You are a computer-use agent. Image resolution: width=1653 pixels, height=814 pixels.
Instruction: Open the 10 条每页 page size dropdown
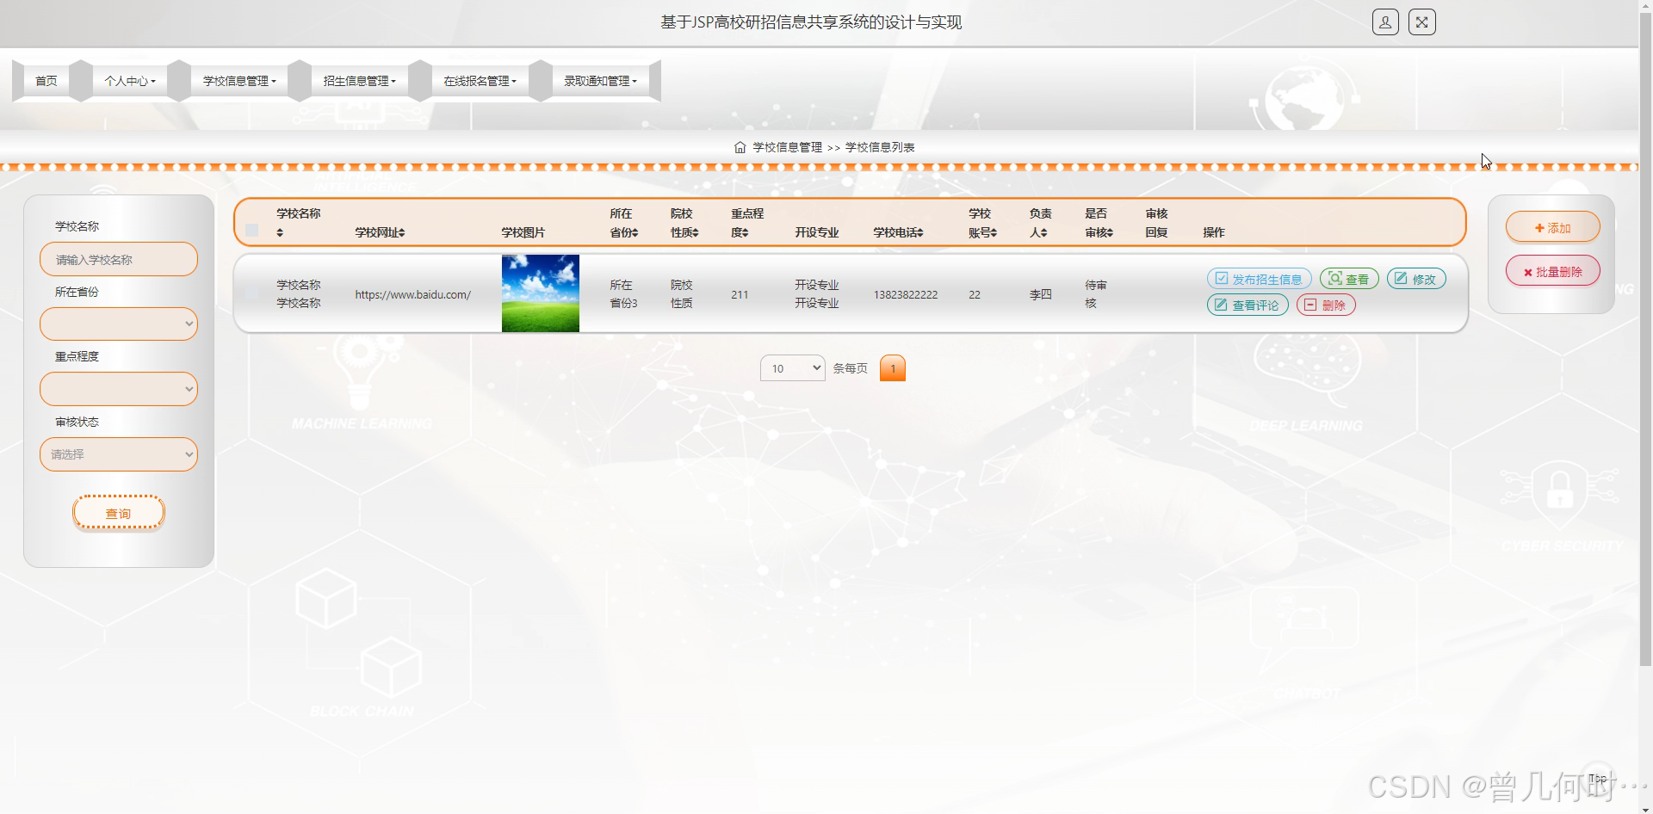tap(791, 367)
